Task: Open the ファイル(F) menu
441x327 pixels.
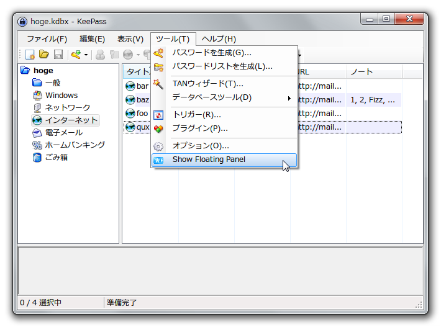Action: (x=47, y=39)
